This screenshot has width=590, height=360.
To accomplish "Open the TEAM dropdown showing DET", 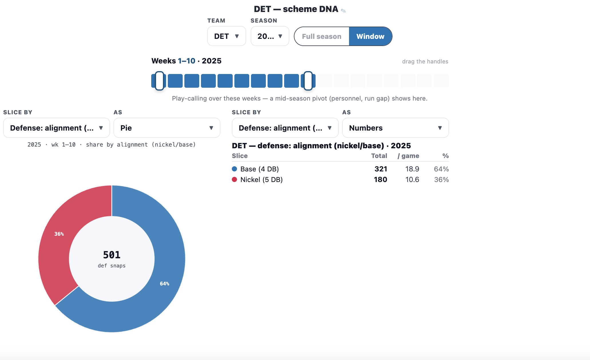I will tap(226, 36).
